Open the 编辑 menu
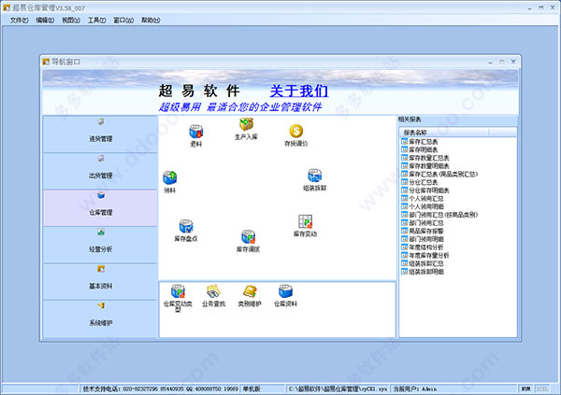This screenshot has width=561, height=395. pos(45,21)
